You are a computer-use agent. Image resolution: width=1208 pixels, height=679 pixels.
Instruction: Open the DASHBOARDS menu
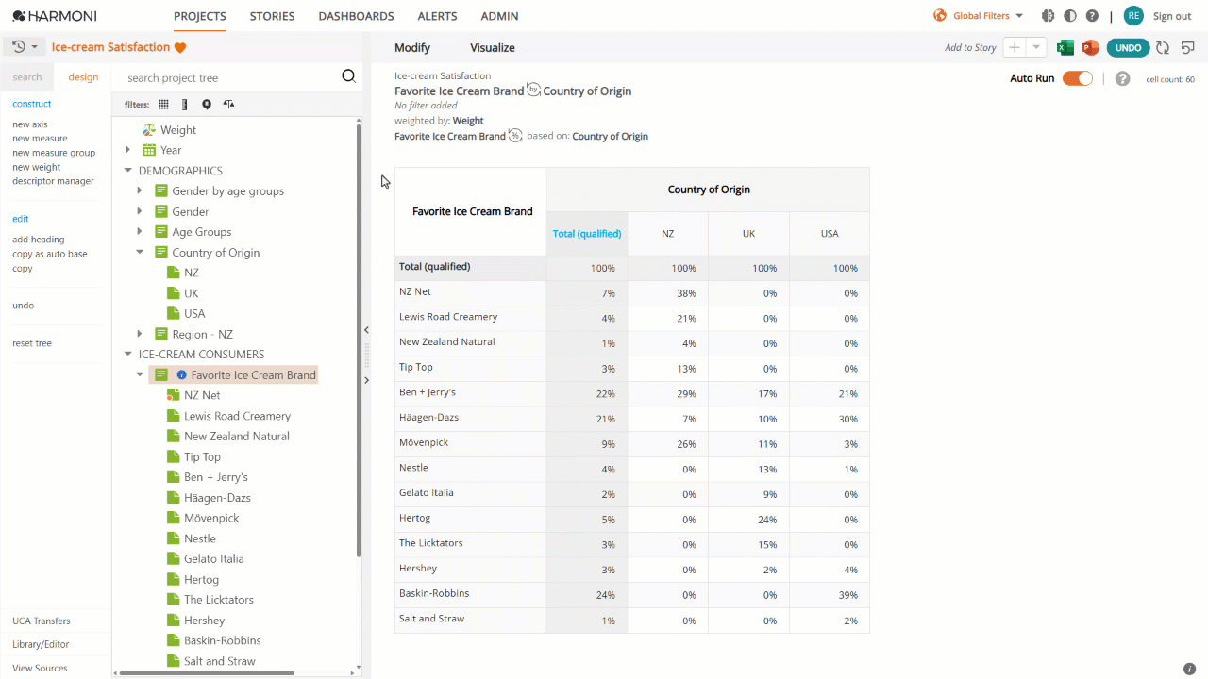click(356, 16)
